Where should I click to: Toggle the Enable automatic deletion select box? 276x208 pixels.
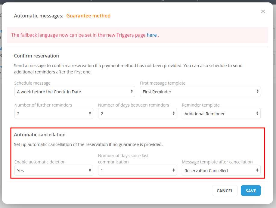pos(54,171)
